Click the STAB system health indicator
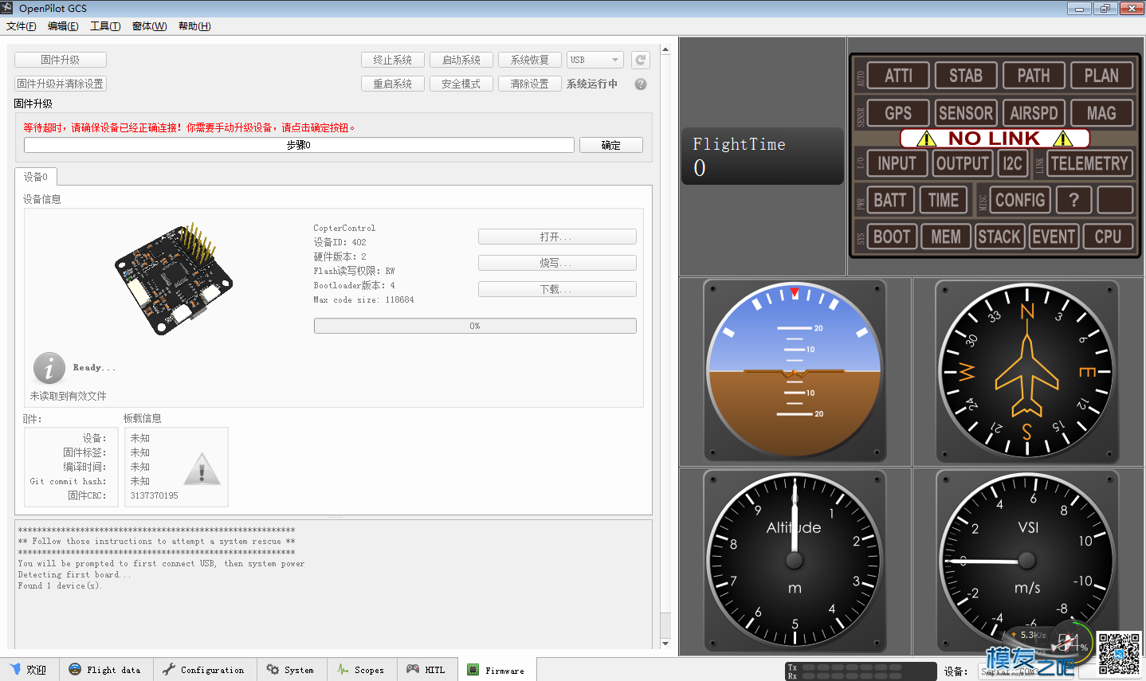The height and width of the screenshot is (681, 1146). pyautogui.click(x=966, y=76)
